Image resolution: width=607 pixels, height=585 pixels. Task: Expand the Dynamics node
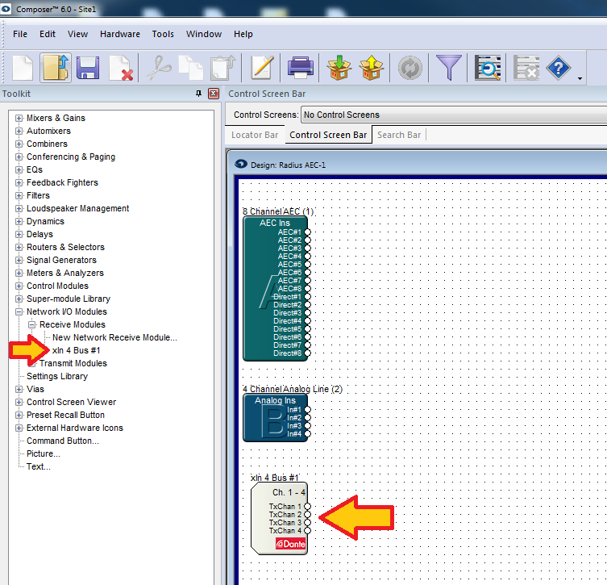click(19, 221)
